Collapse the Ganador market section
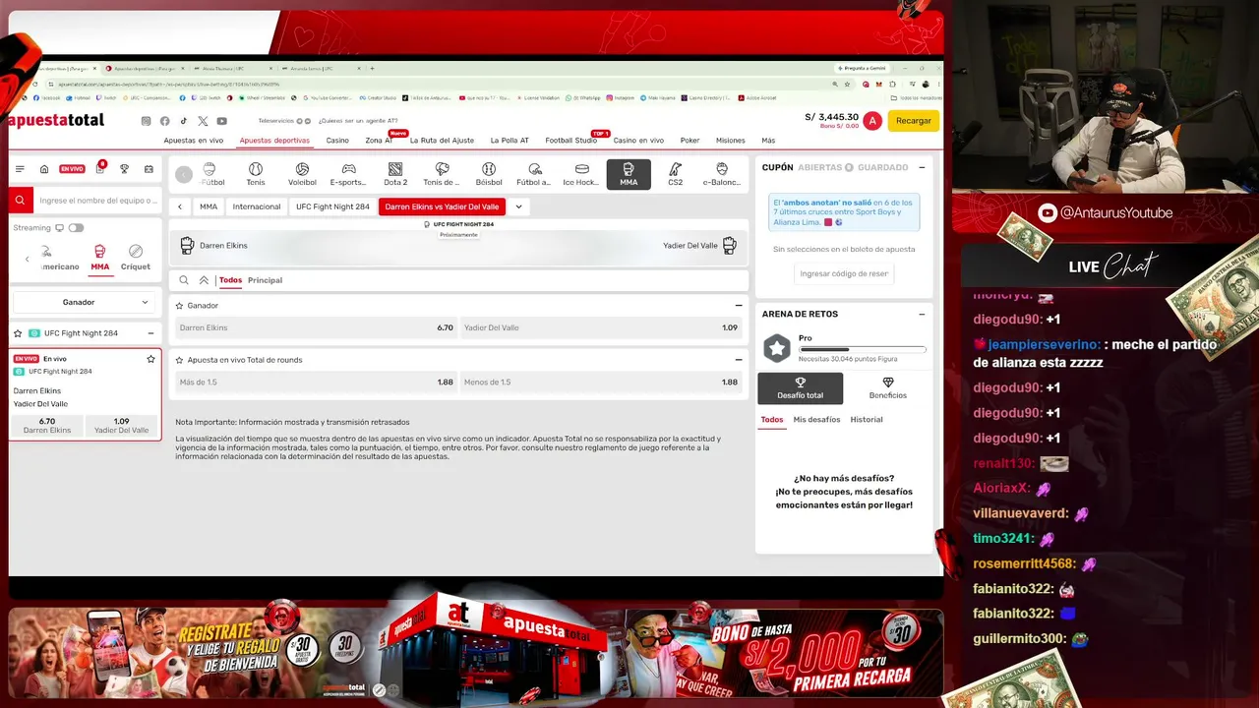Screen dimensions: 1259x708 tap(739, 306)
